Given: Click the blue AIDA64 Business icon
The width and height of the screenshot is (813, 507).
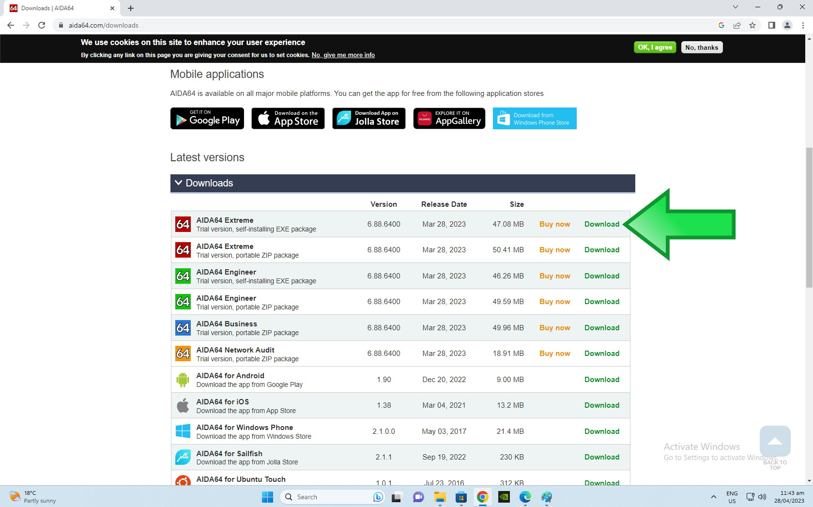Looking at the screenshot, I should coord(183,328).
